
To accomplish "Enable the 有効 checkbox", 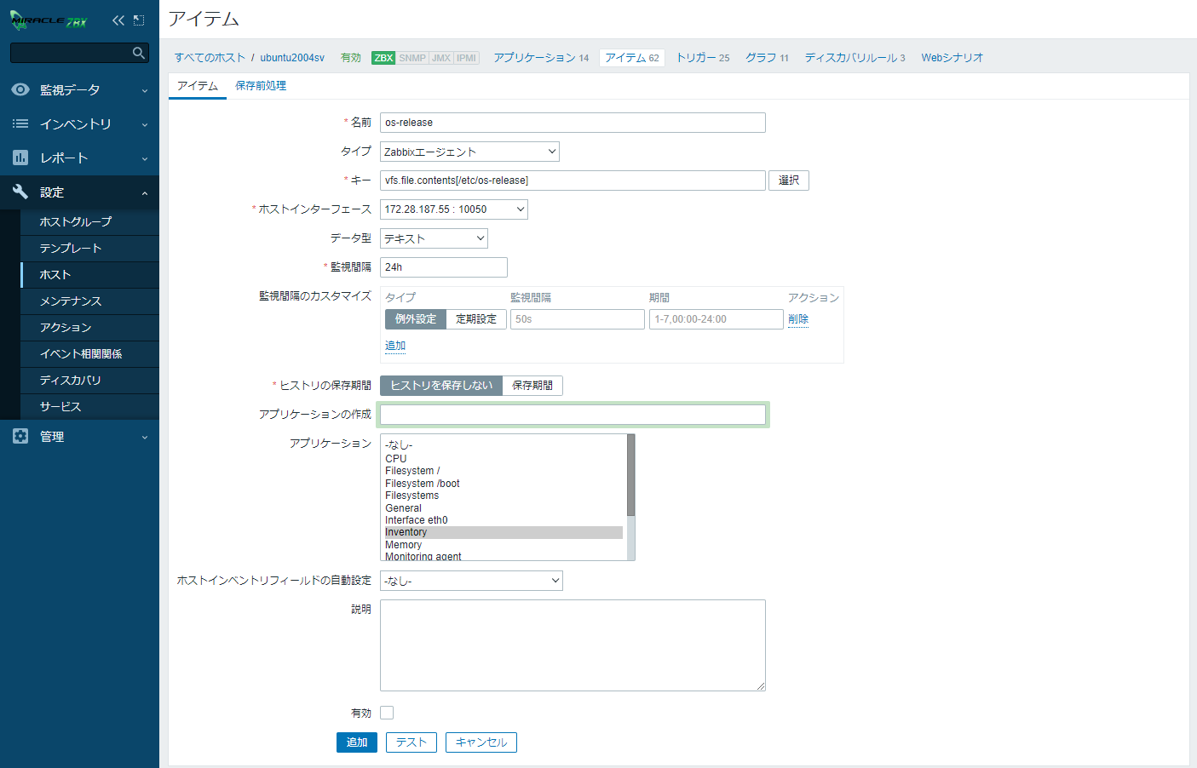I will point(387,713).
